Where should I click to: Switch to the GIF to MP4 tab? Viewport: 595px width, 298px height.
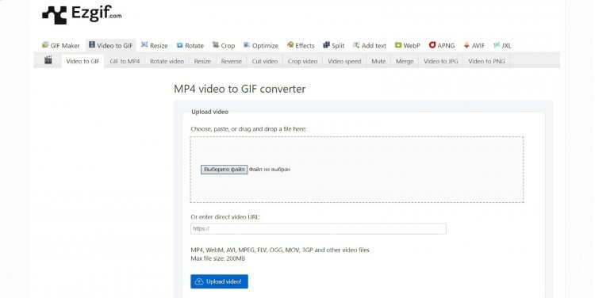(x=125, y=61)
